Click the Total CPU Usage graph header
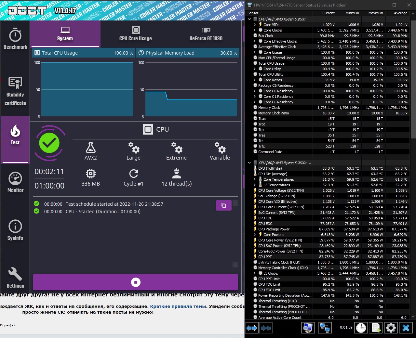416x338 pixels. coord(84,53)
